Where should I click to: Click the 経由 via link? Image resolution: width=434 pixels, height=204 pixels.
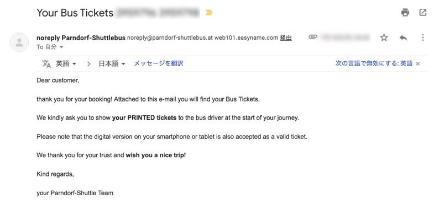[286, 38]
